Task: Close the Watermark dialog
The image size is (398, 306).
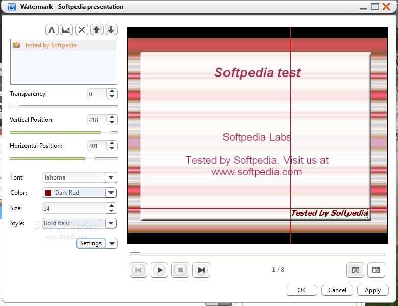Action: pyautogui.click(x=386, y=7)
